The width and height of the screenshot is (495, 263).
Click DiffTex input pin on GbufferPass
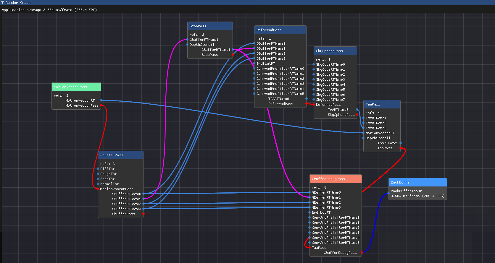click(98, 169)
